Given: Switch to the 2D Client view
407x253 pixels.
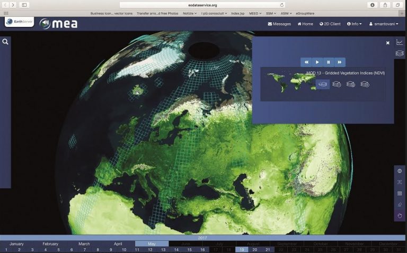Looking at the screenshot, I should (x=330, y=24).
